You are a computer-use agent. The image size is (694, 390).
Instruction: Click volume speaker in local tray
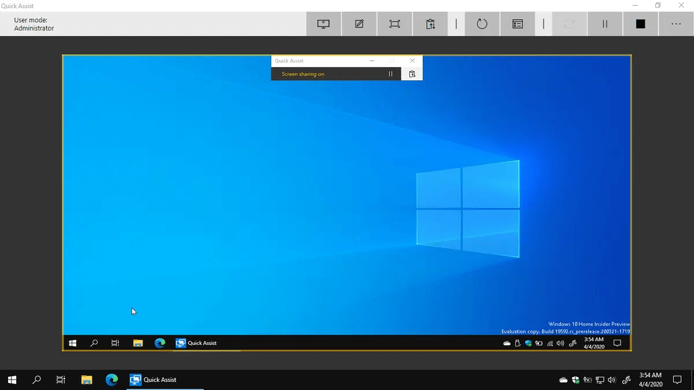(612, 380)
